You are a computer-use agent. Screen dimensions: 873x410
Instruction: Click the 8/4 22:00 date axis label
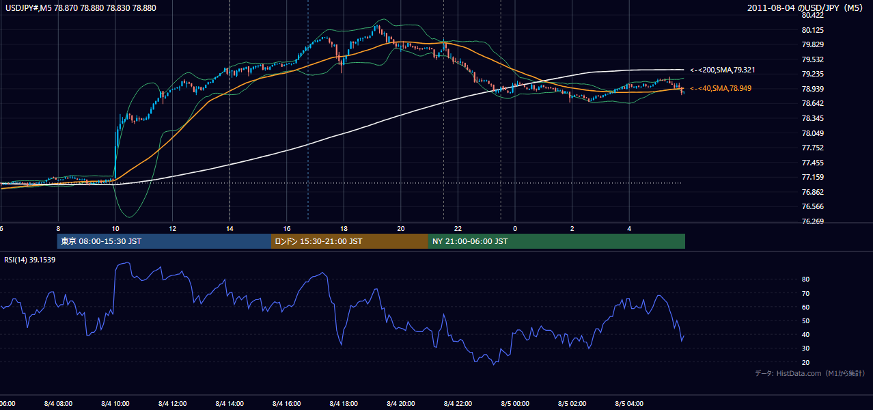coord(458,404)
